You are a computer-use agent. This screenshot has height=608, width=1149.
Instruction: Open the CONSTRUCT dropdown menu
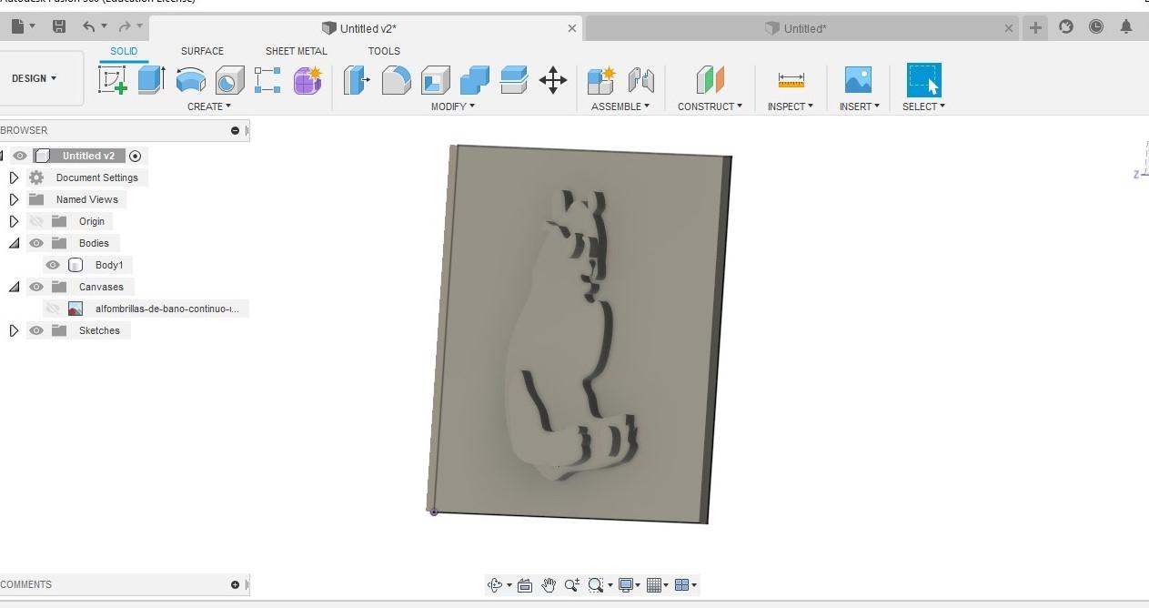tap(710, 106)
